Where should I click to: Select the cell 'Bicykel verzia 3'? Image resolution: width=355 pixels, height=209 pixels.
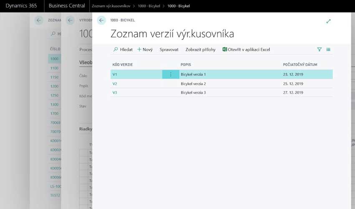(x=193, y=92)
